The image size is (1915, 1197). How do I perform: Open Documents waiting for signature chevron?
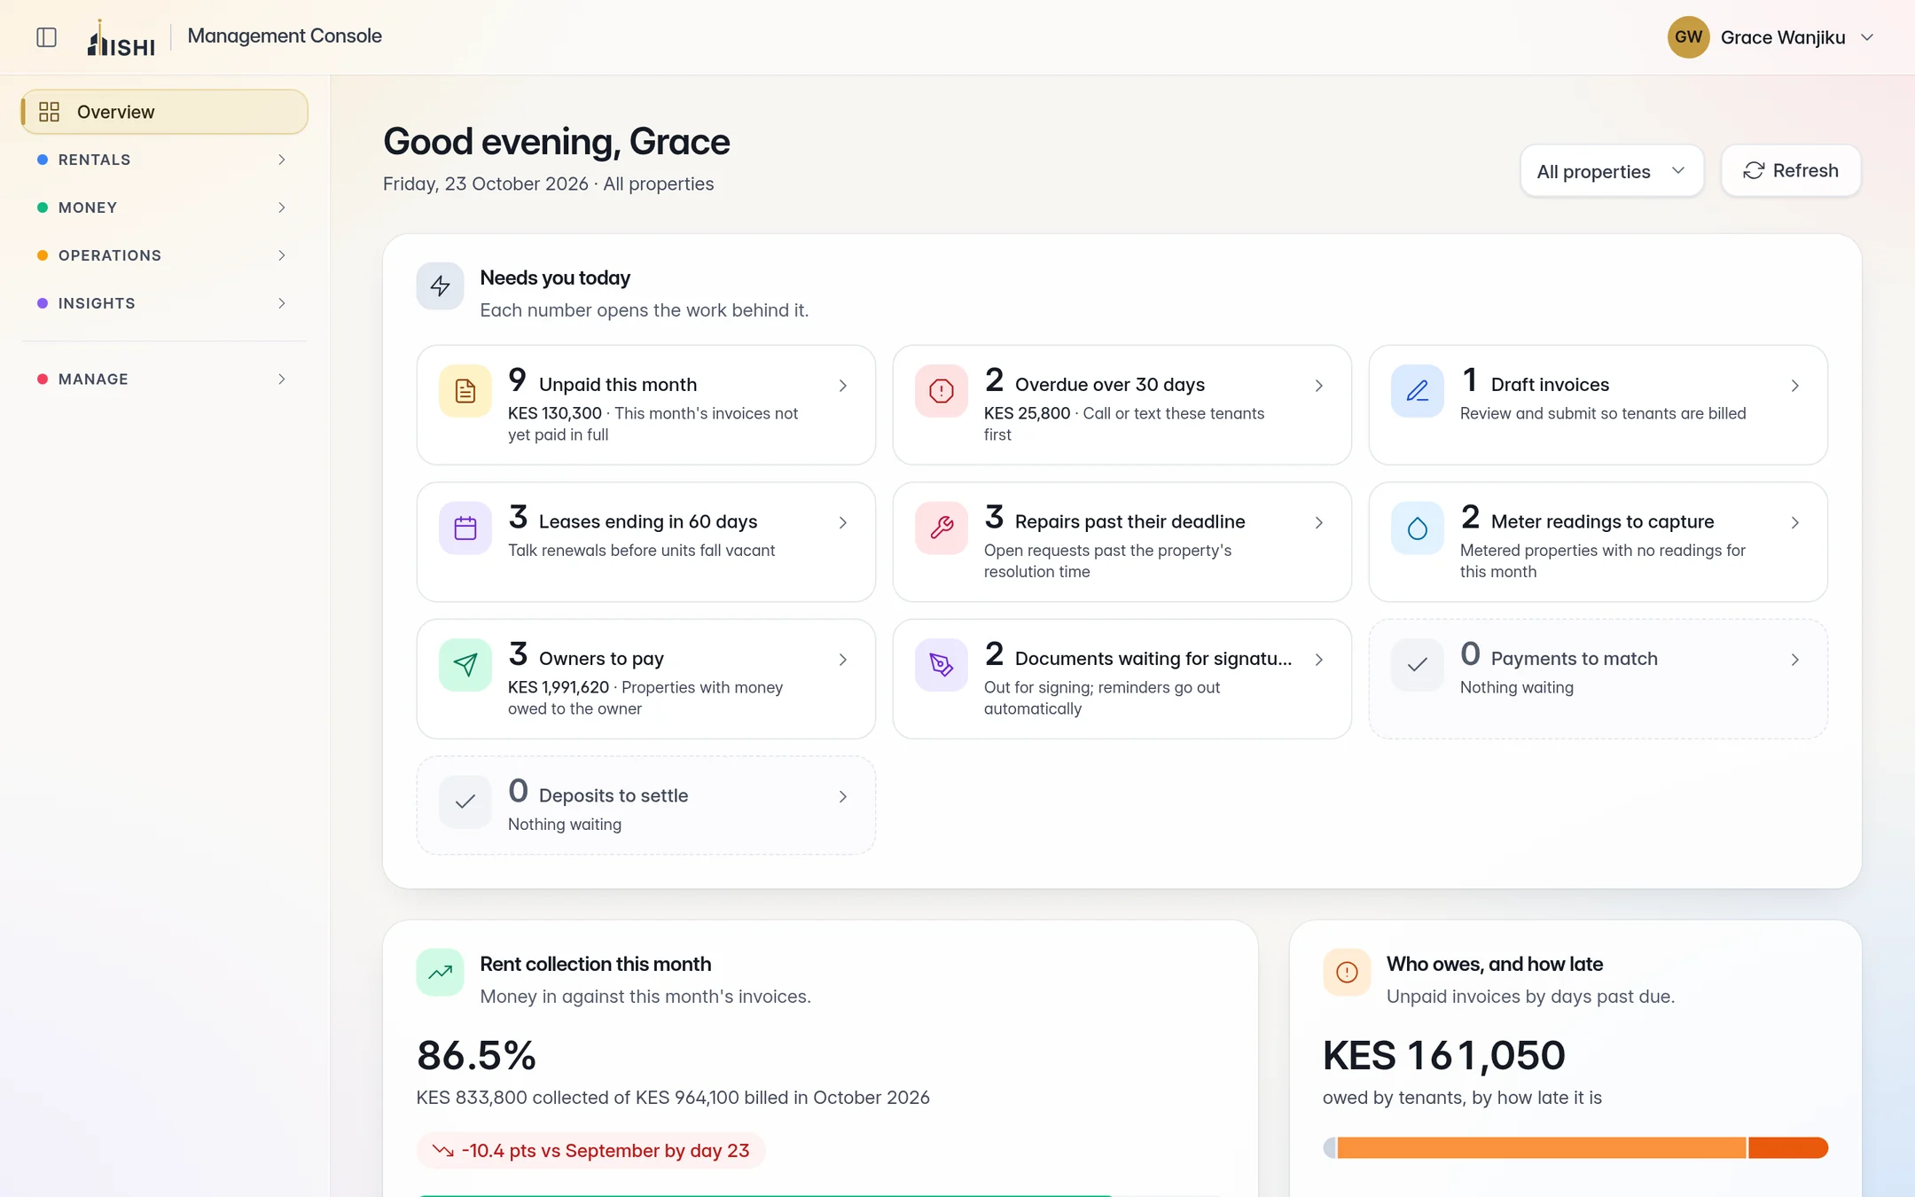click(1319, 660)
